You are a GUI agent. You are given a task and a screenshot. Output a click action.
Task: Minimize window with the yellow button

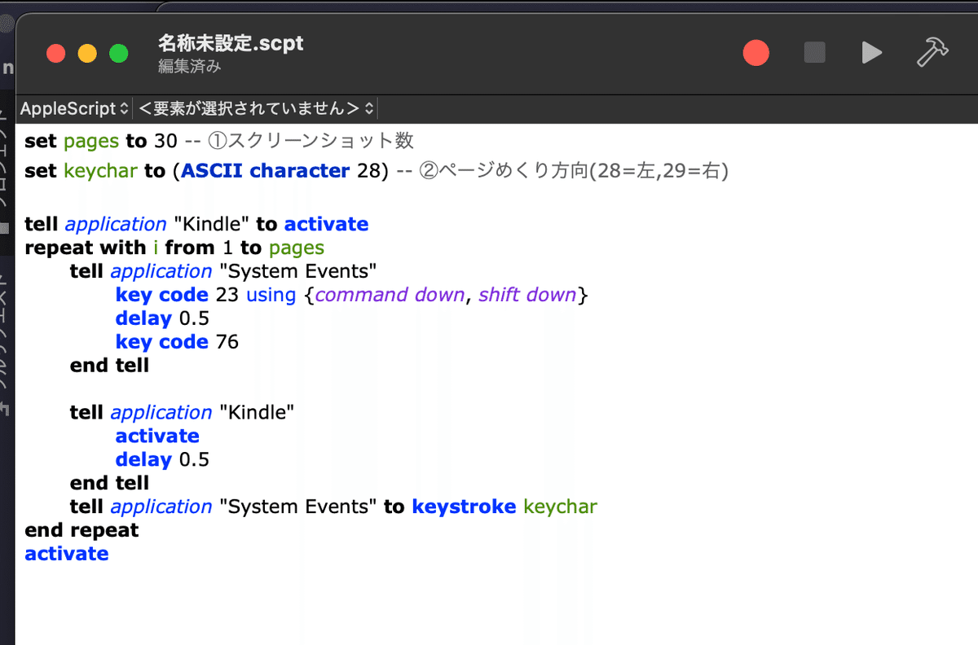coord(87,54)
